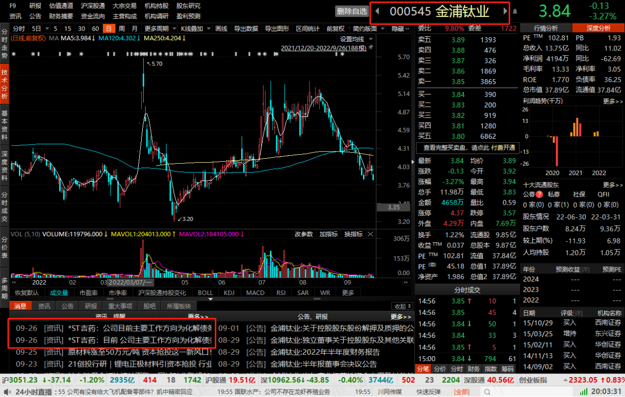Open the 财务摘要 menu item

[61, 16]
